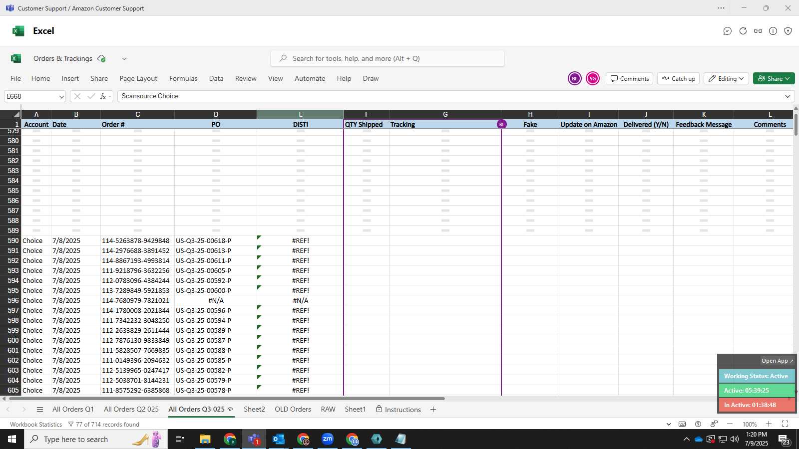Expand the formula bar
Screen dimensions: 799x449
(x=788, y=96)
